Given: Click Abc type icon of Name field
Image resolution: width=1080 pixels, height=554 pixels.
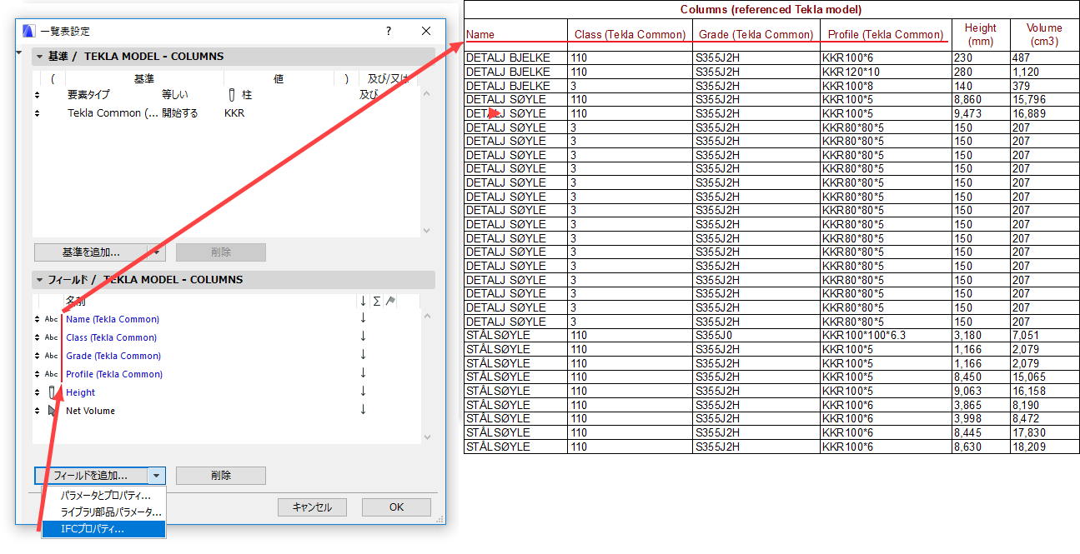Looking at the screenshot, I should point(52,319).
